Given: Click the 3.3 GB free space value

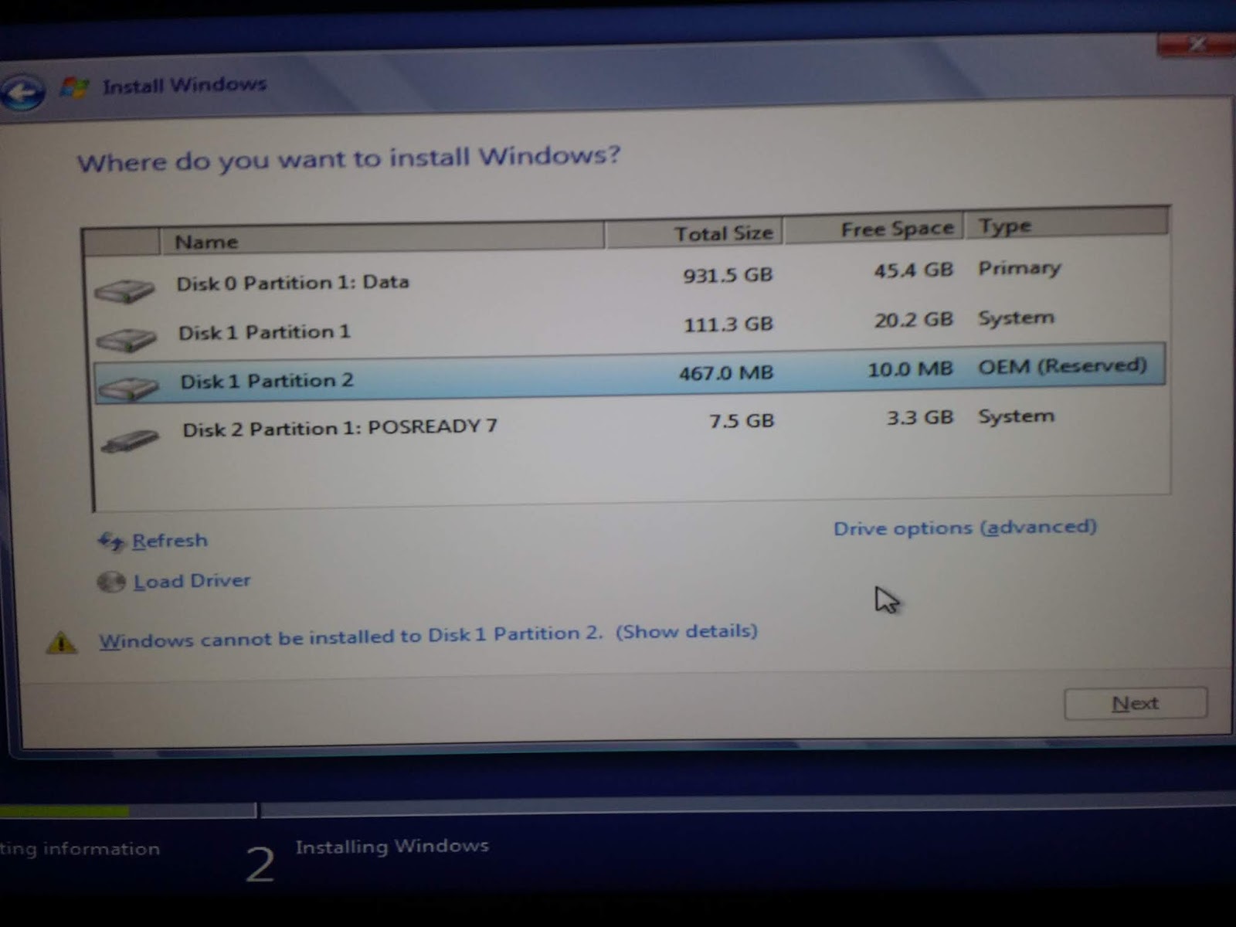Looking at the screenshot, I should pos(919,418).
